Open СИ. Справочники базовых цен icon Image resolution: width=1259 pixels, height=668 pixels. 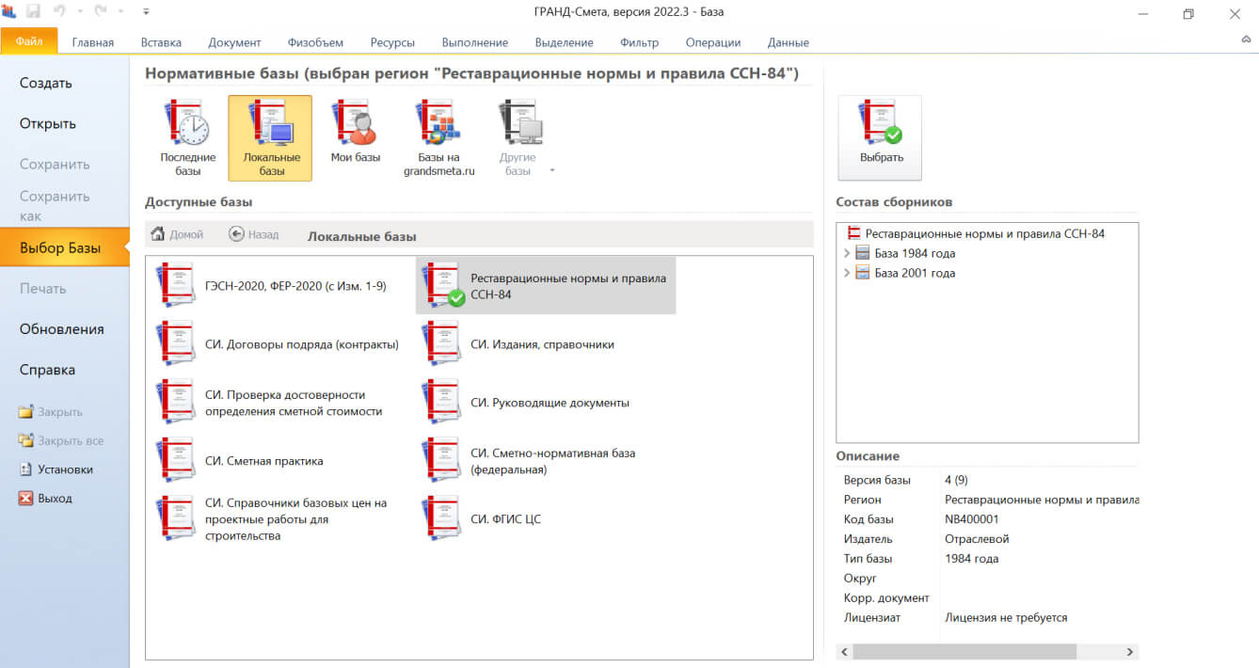pos(176,519)
